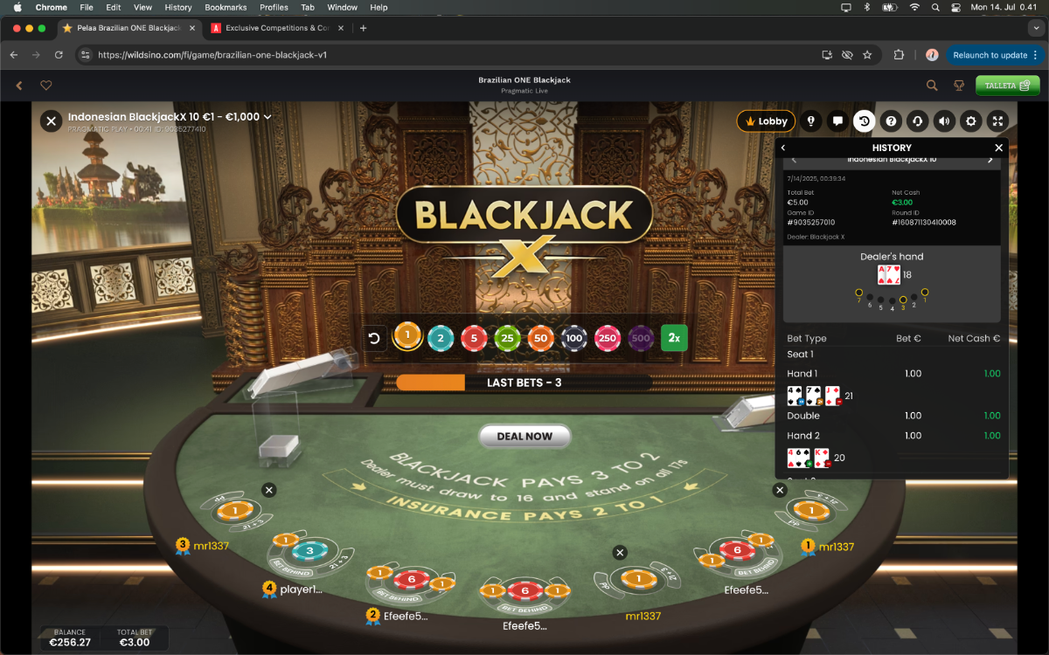Undo the last bet with the undo icon
Screen dimensions: 1049x655
374,338
